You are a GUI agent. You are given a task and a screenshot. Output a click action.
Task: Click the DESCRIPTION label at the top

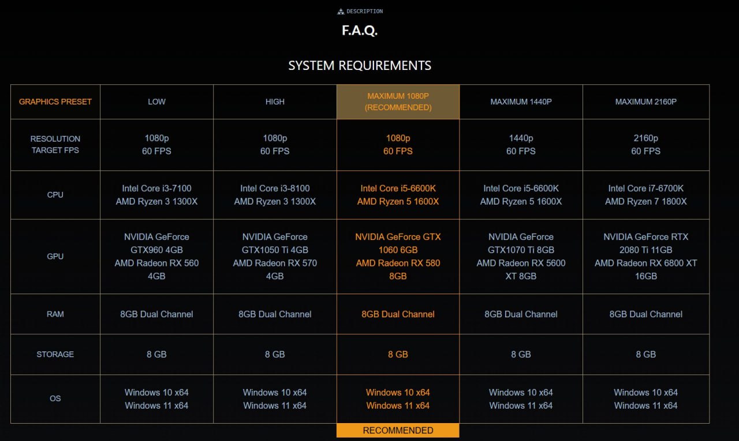(x=364, y=12)
